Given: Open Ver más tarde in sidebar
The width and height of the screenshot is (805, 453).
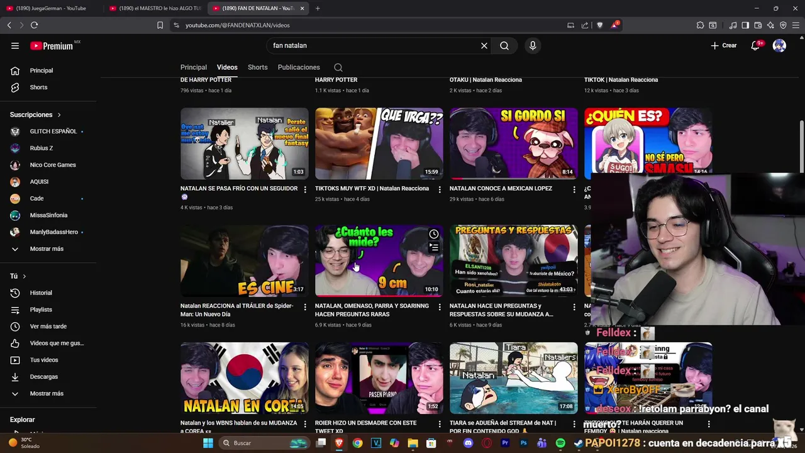Looking at the screenshot, I should click(x=48, y=327).
